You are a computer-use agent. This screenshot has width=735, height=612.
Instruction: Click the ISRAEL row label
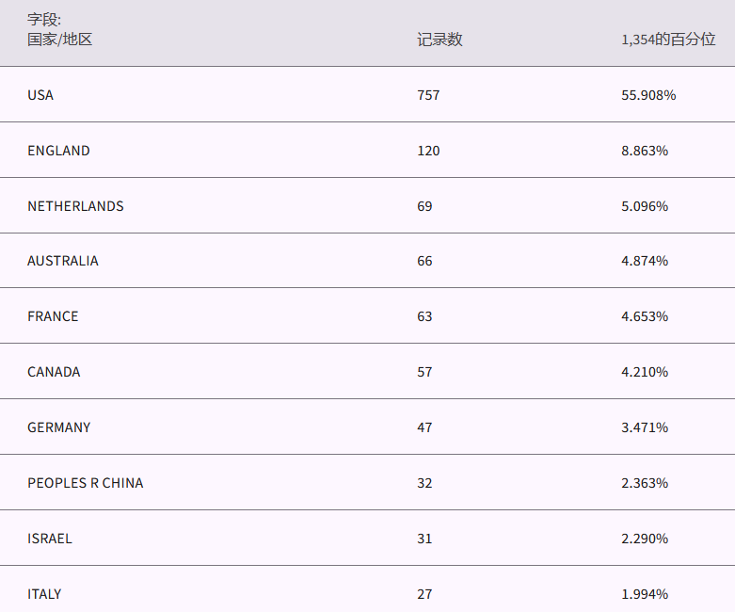50,539
